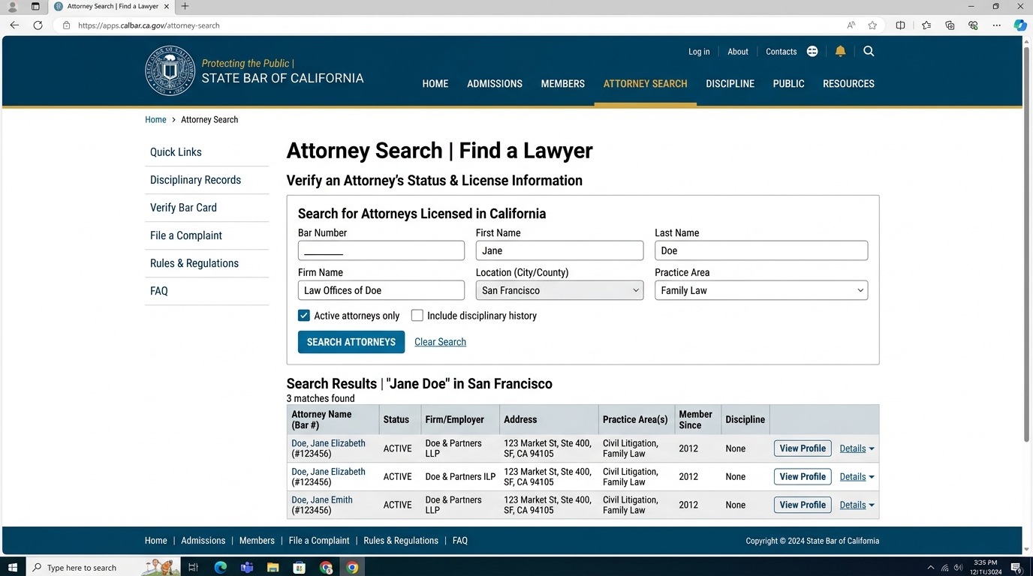Open the network status tray icon
Viewport: 1033px width, 576px height.
pyautogui.click(x=944, y=568)
